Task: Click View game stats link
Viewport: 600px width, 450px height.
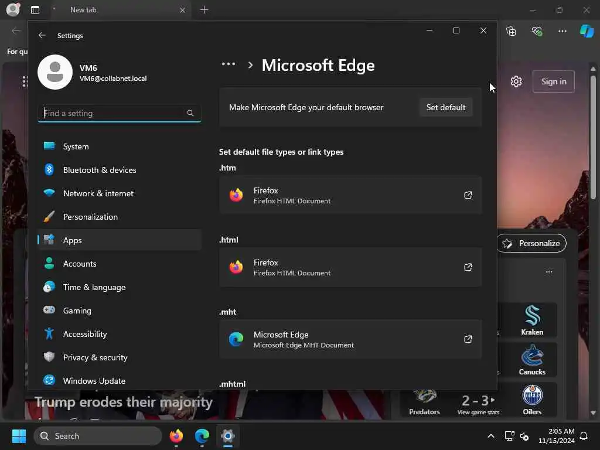Action: point(478,412)
